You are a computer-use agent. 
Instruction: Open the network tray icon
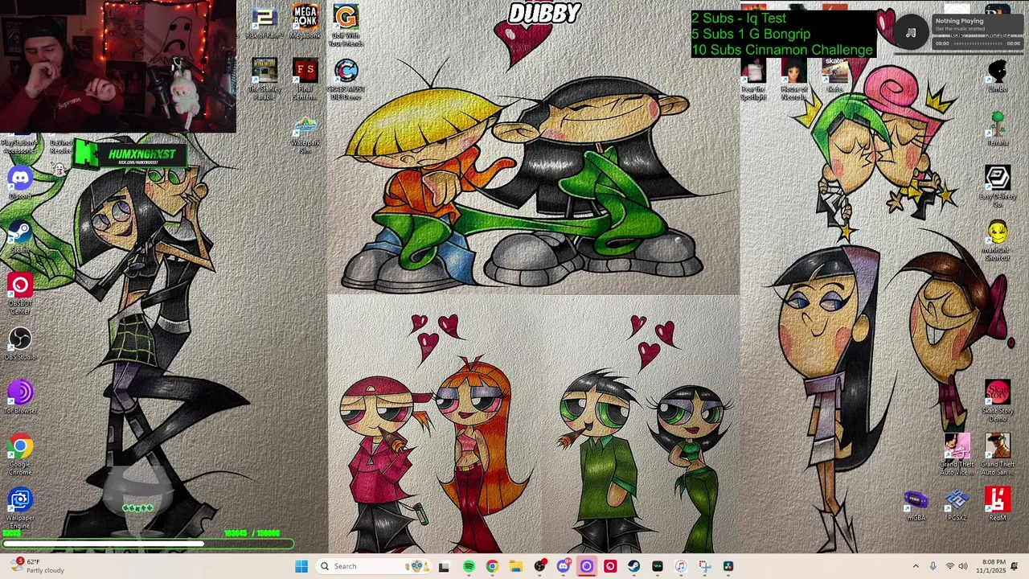950,566
